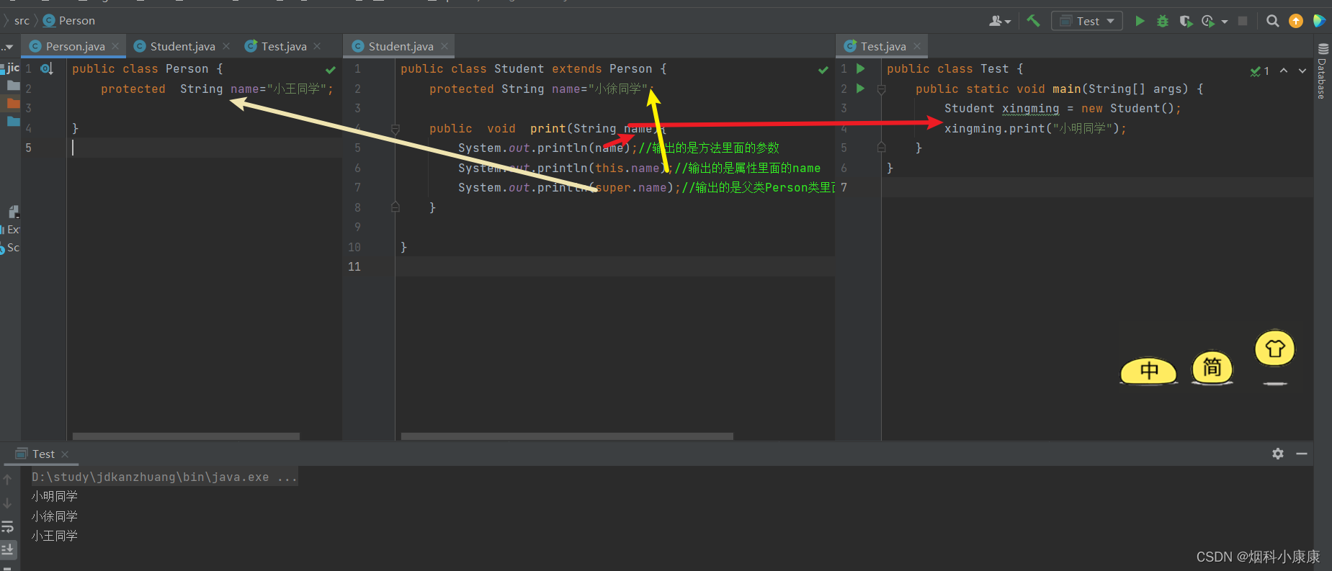The width and height of the screenshot is (1332, 571).
Task: Run with coverage shield icon
Action: [1185, 21]
